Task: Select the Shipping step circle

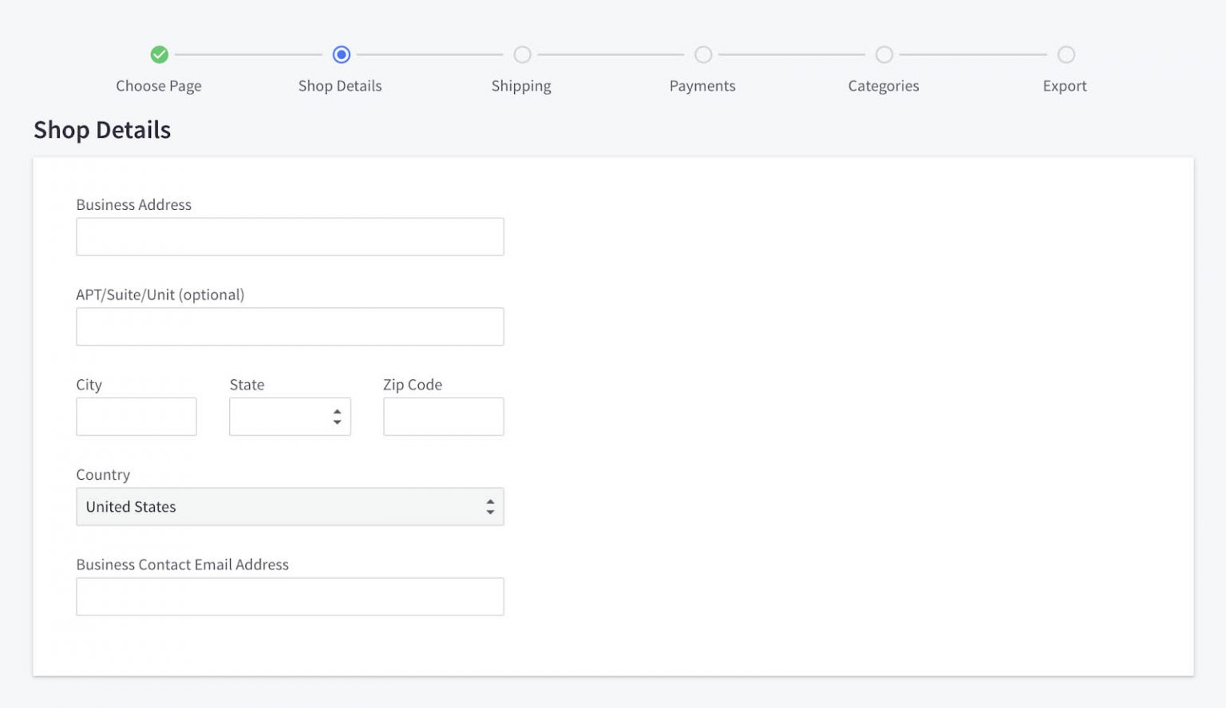Action: click(x=522, y=54)
